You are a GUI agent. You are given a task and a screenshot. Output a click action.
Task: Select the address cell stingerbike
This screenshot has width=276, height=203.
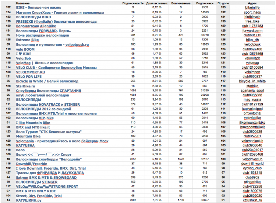(x=252, y=182)
